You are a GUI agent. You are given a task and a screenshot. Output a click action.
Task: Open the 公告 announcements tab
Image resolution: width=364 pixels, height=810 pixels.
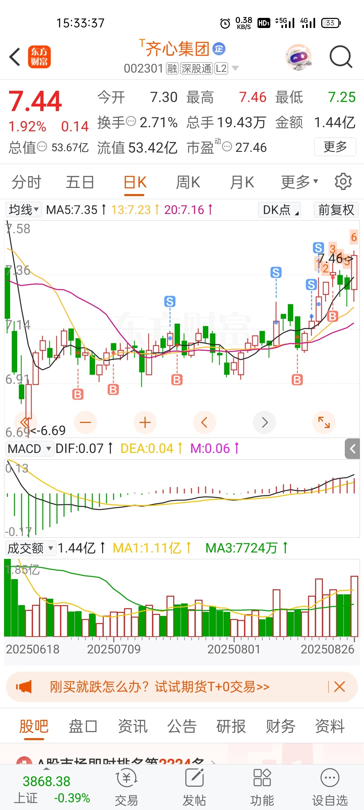click(x=182, y=726)
